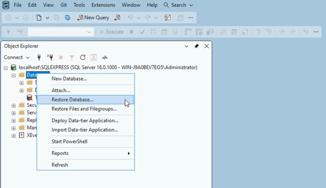
Task: Open the Search box in menu bar
Action: pyautogui.click(x=178, y=5)
